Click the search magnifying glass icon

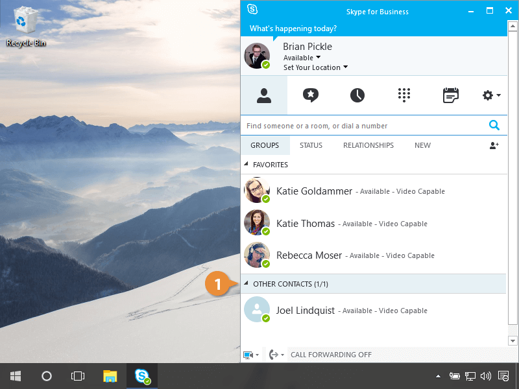(494, 126)
